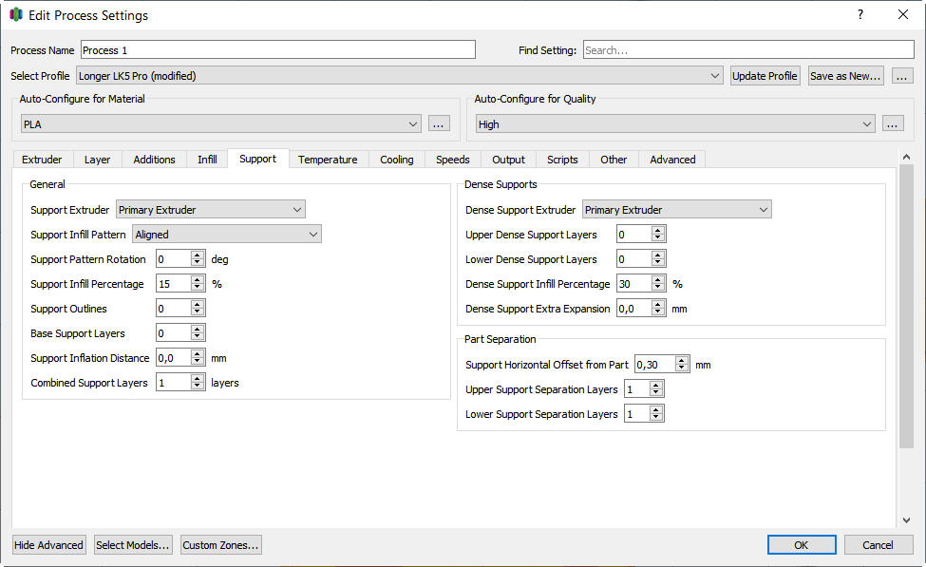Image resolution: width=926 pixels, height=567 pixels.
Task: Open the Support Infill Pattern dropdown
Action: [227, 235]
